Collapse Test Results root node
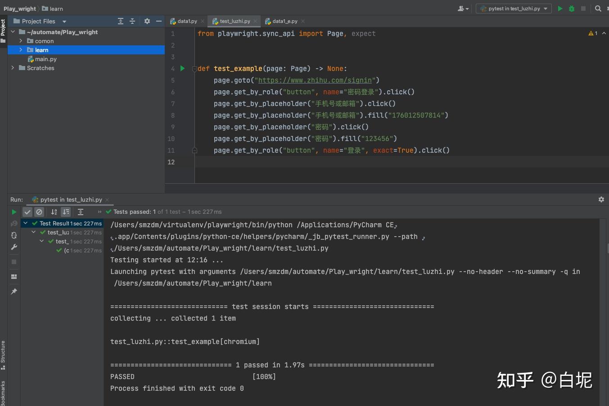The width and height of the screenshot is (609, 406). [x=26, y=223]
